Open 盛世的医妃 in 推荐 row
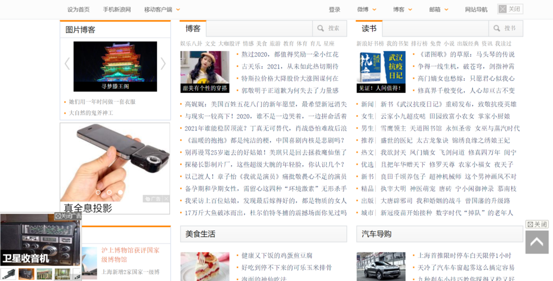This screenshot has height=281, width=553. point(396,140)
